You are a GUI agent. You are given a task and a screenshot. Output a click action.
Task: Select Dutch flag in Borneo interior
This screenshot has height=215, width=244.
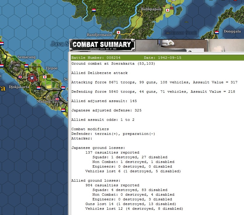[94, 10]
